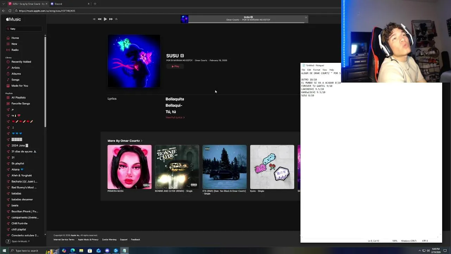Image resolution: width=451 pixels, height=254 pixels.
Task: Open the Notepad View menu
Action: coord(325,70)
